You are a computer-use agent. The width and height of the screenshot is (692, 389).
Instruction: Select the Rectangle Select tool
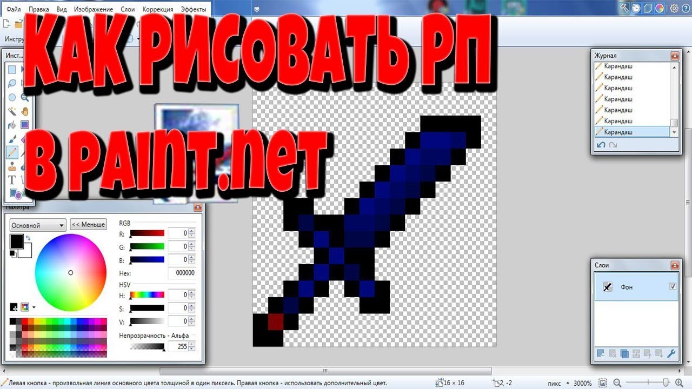[12, 69]
